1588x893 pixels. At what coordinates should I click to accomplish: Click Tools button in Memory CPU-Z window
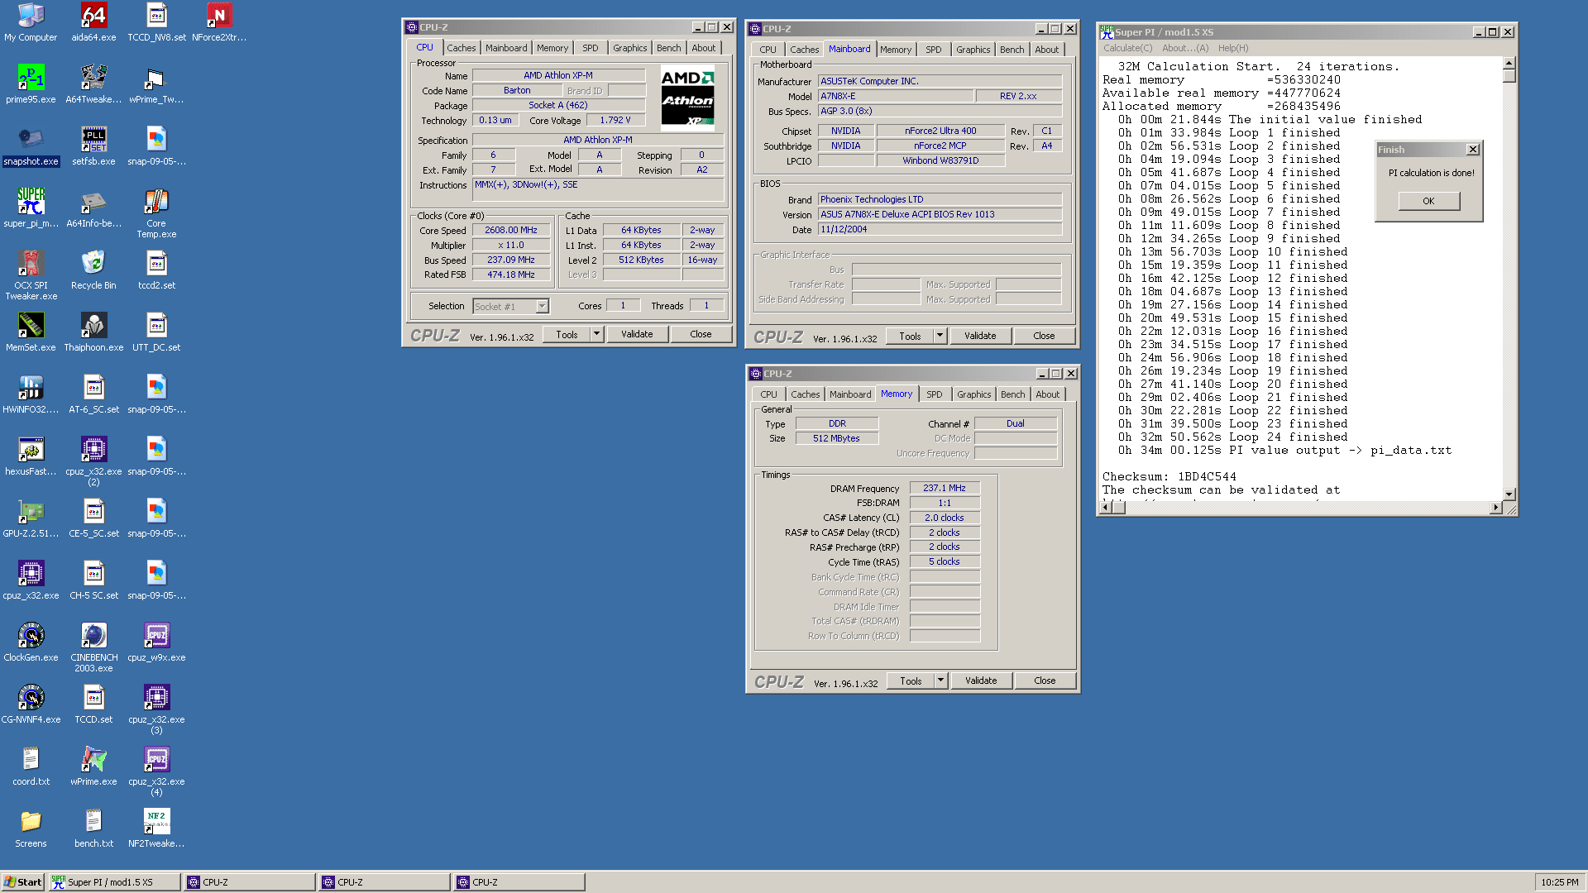tap(911, 680)
